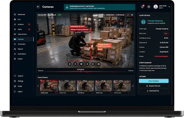Click the Package Tampering Detected overlay label

[80, 29]
